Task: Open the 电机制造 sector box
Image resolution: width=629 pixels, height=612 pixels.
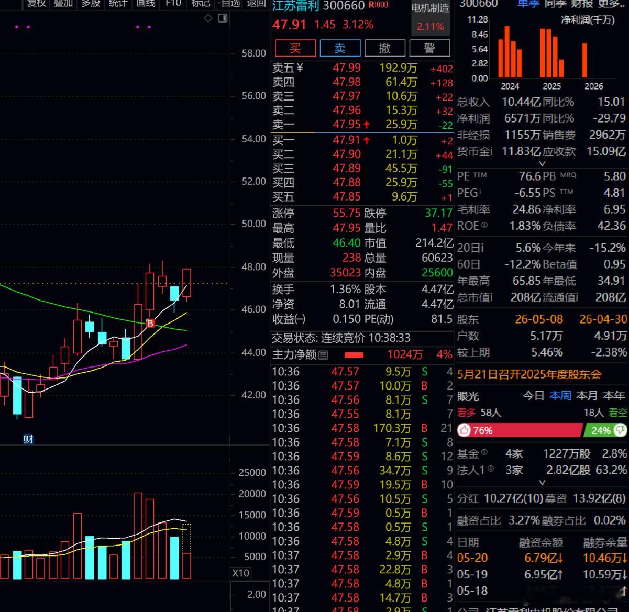Action: click(431, 18)
